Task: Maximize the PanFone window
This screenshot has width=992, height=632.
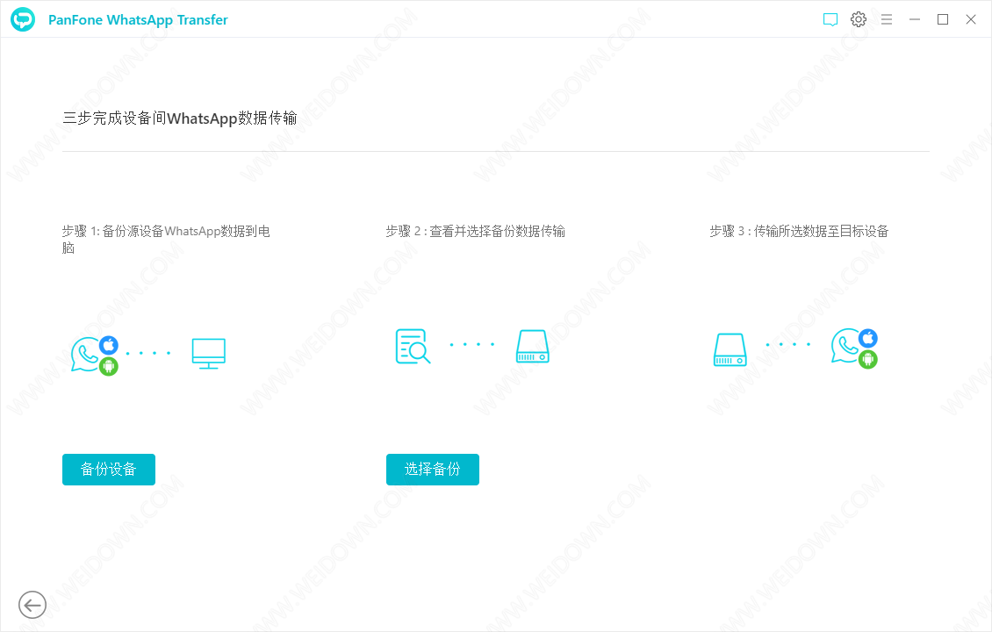Action: (943, 19)
